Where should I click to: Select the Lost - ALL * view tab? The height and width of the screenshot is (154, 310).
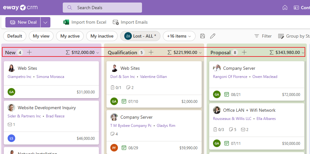(140, 36)
